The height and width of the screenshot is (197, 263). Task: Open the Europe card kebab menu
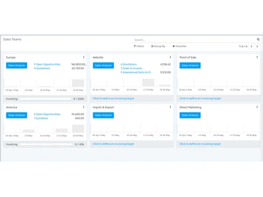[84, 57]
